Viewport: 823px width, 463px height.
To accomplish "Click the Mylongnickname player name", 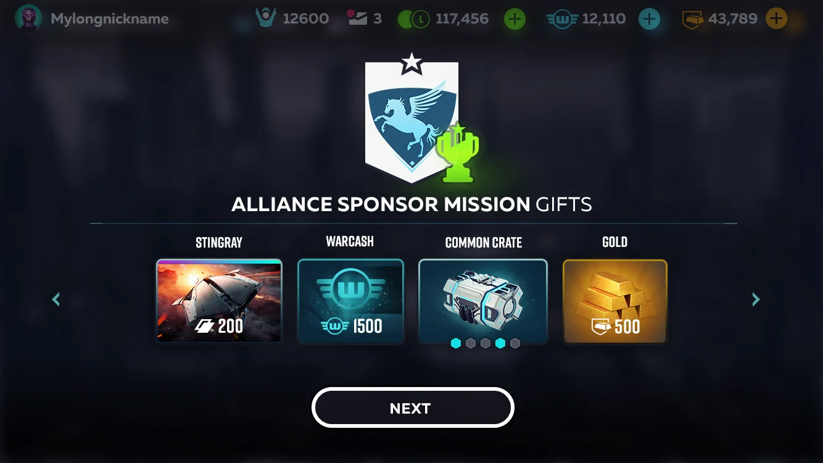I will pyautogui.click(x=110, y=19).
